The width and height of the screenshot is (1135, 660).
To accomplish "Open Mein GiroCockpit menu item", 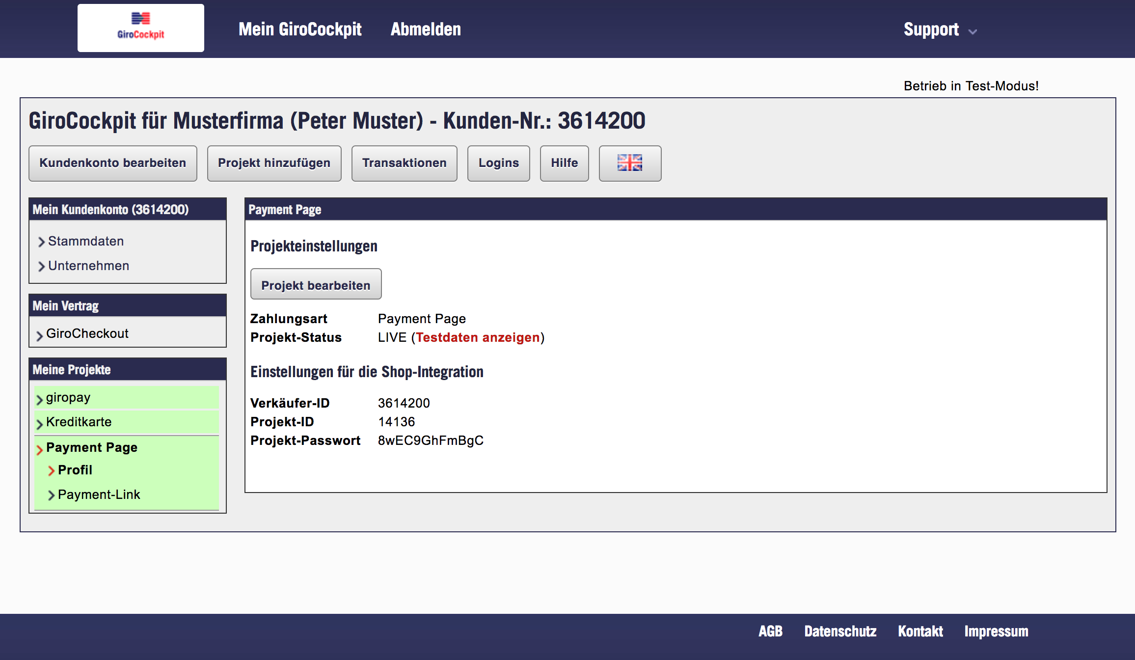I will 300,29.
